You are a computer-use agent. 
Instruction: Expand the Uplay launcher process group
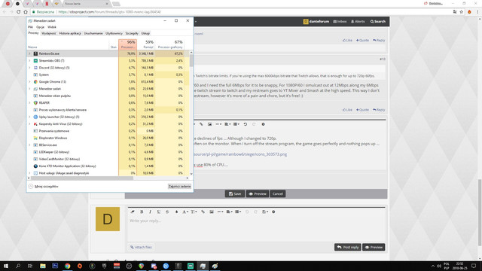coord(30,117)
